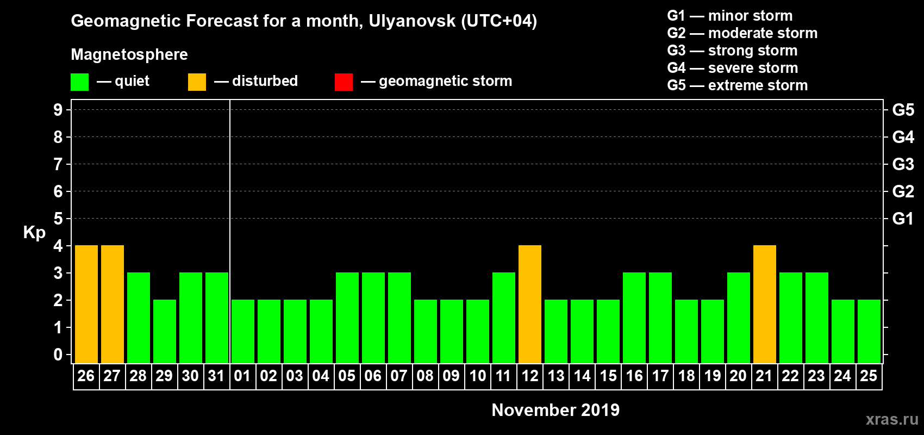Click the 'G3' label on the right axis
This screenshot has width=924, height=435.
coord(903,164)
